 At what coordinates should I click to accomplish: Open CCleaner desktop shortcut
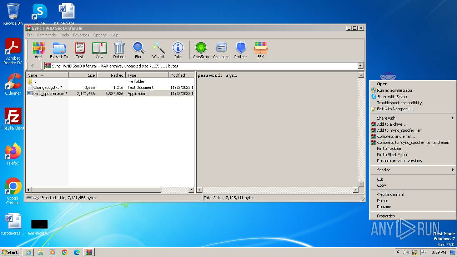pyautogui.click(x=13, y=84)
